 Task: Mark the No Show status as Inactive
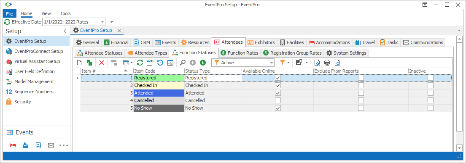[x=430, y=108]
